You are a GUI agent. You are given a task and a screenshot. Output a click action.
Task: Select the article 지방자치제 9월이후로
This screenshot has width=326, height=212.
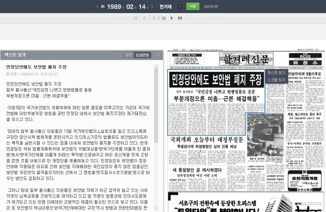[305, 74]
